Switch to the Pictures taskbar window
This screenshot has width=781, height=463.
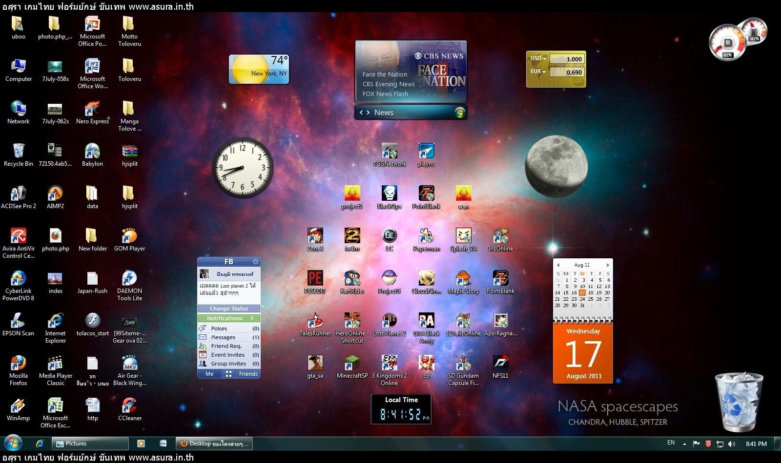91,444
